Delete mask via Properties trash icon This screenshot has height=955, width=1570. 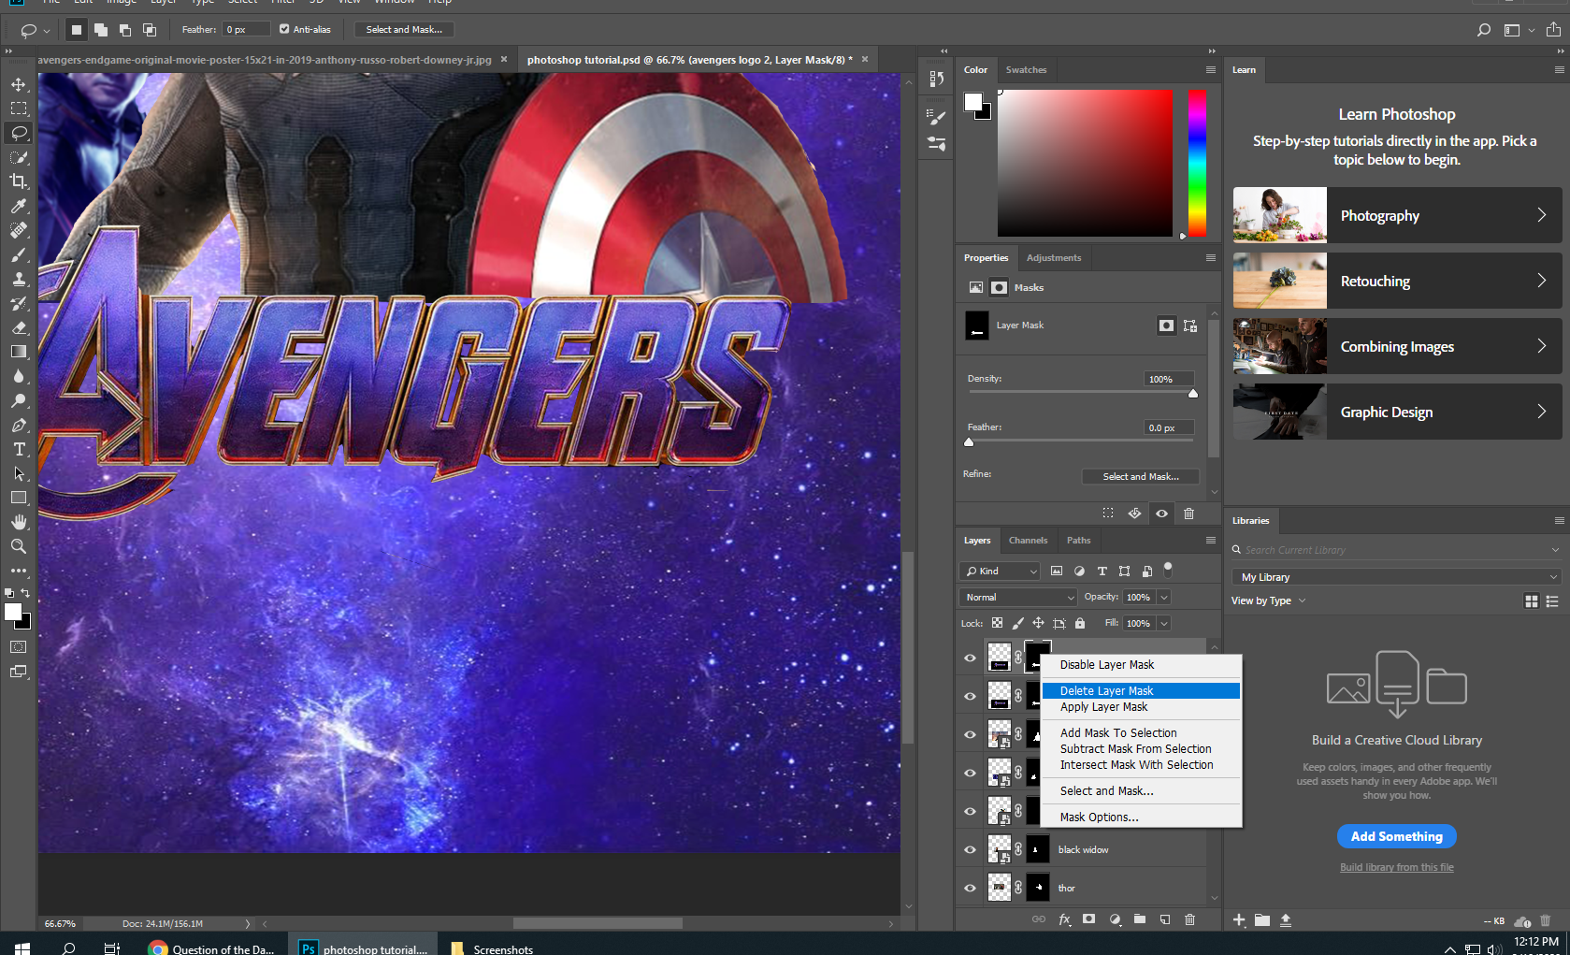pyautogui.click(x=1188, y=514)
